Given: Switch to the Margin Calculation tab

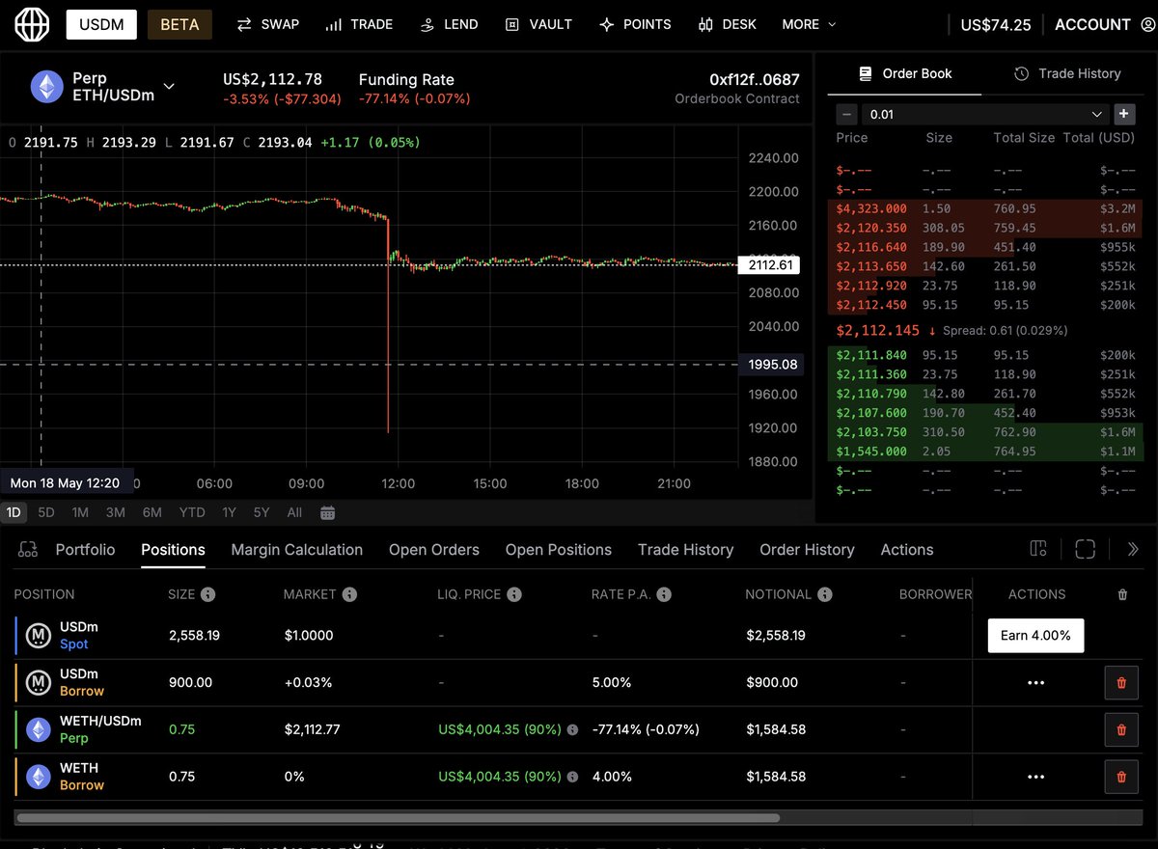Looking at the screenshot, I should pyautogui.click(x=297, y=550).
